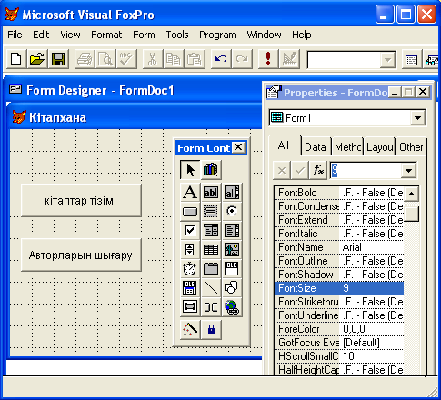Click the View Classes books icon
The image size is (441, 400).
click(211, 170)
